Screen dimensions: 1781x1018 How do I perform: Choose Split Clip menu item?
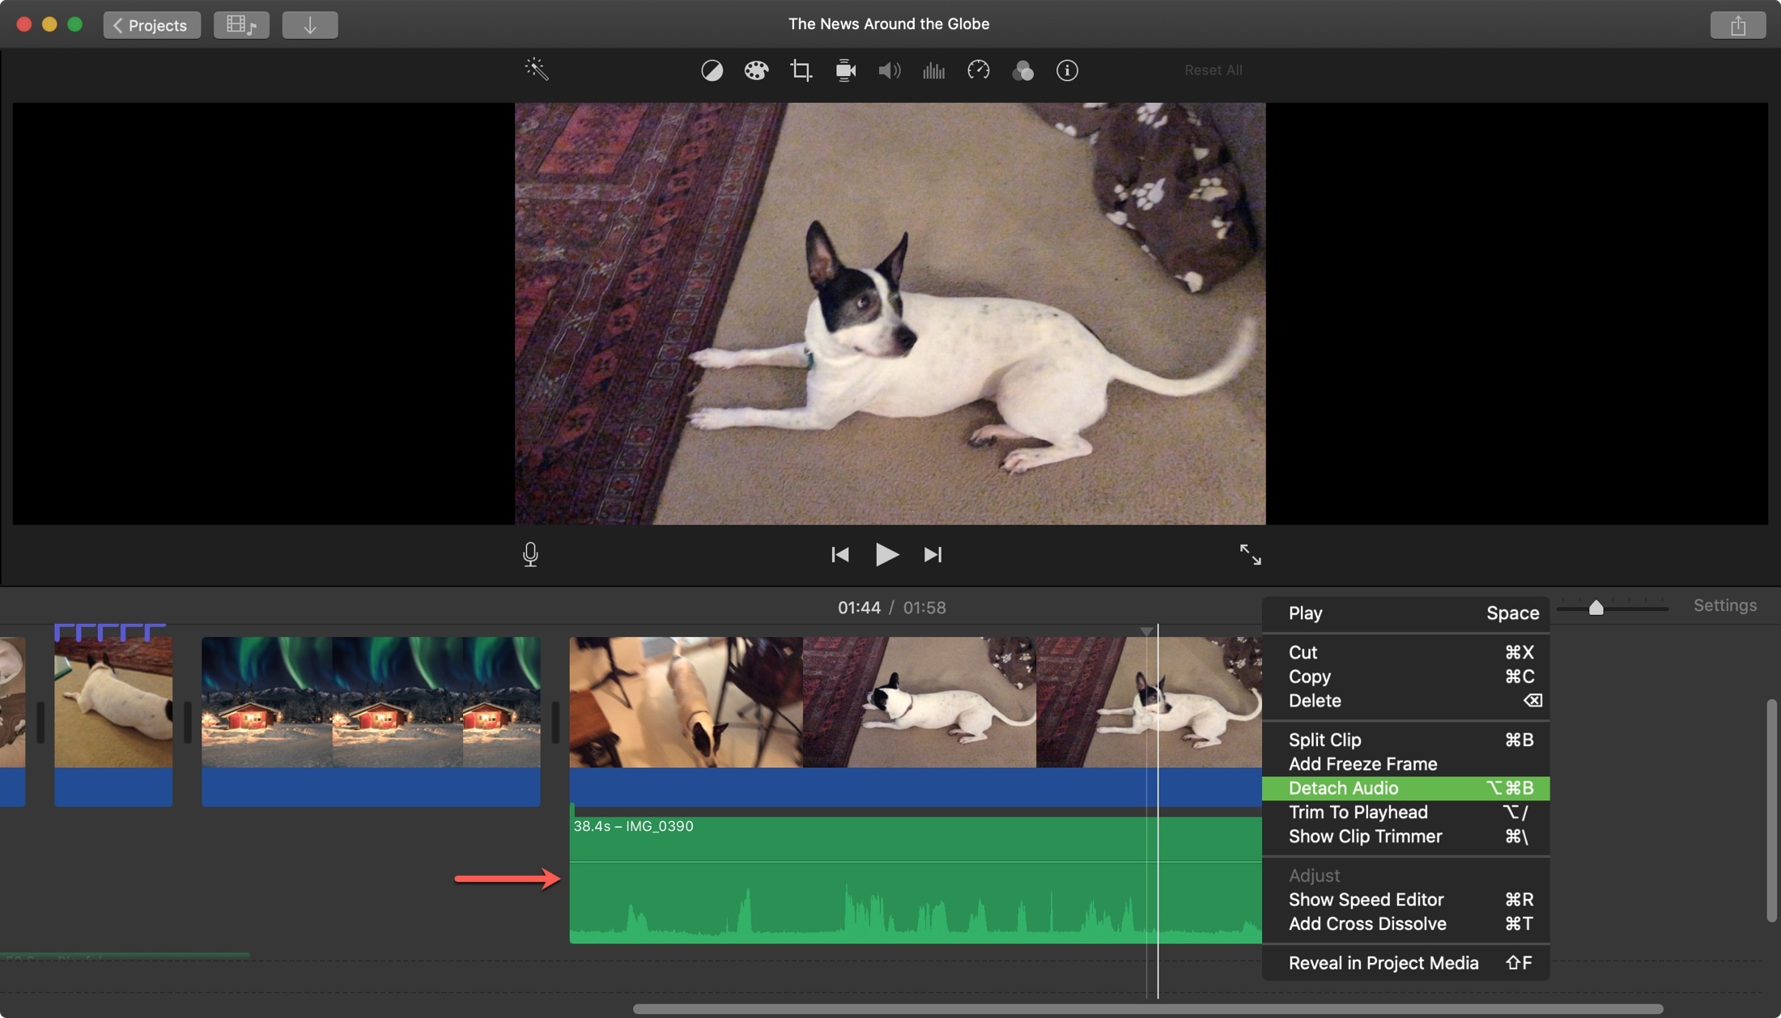[x=1405, y=740]
